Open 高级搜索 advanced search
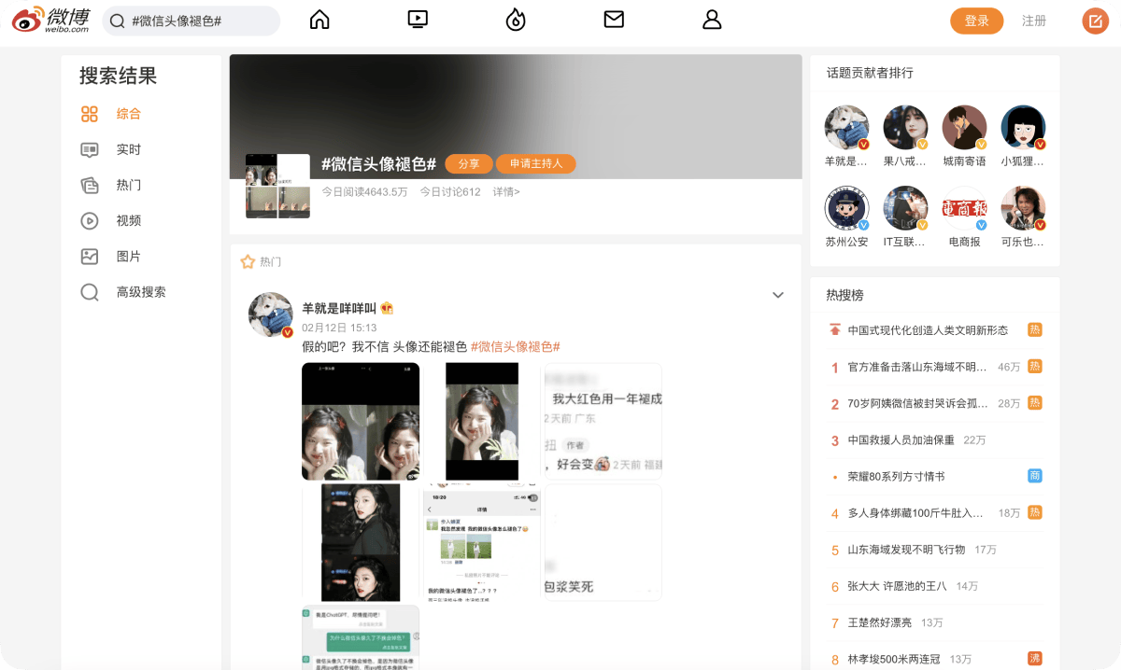Viewport: 1121px width, 670px height. pos(141,292)
